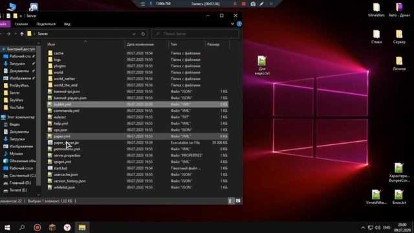Select help.yml file
Image resolution: width=414 pixels, height=233 pixels.
coord(138,124)
